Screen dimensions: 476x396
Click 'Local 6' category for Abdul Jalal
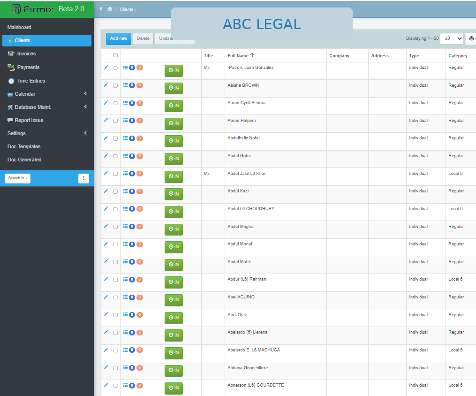[455, 174]
